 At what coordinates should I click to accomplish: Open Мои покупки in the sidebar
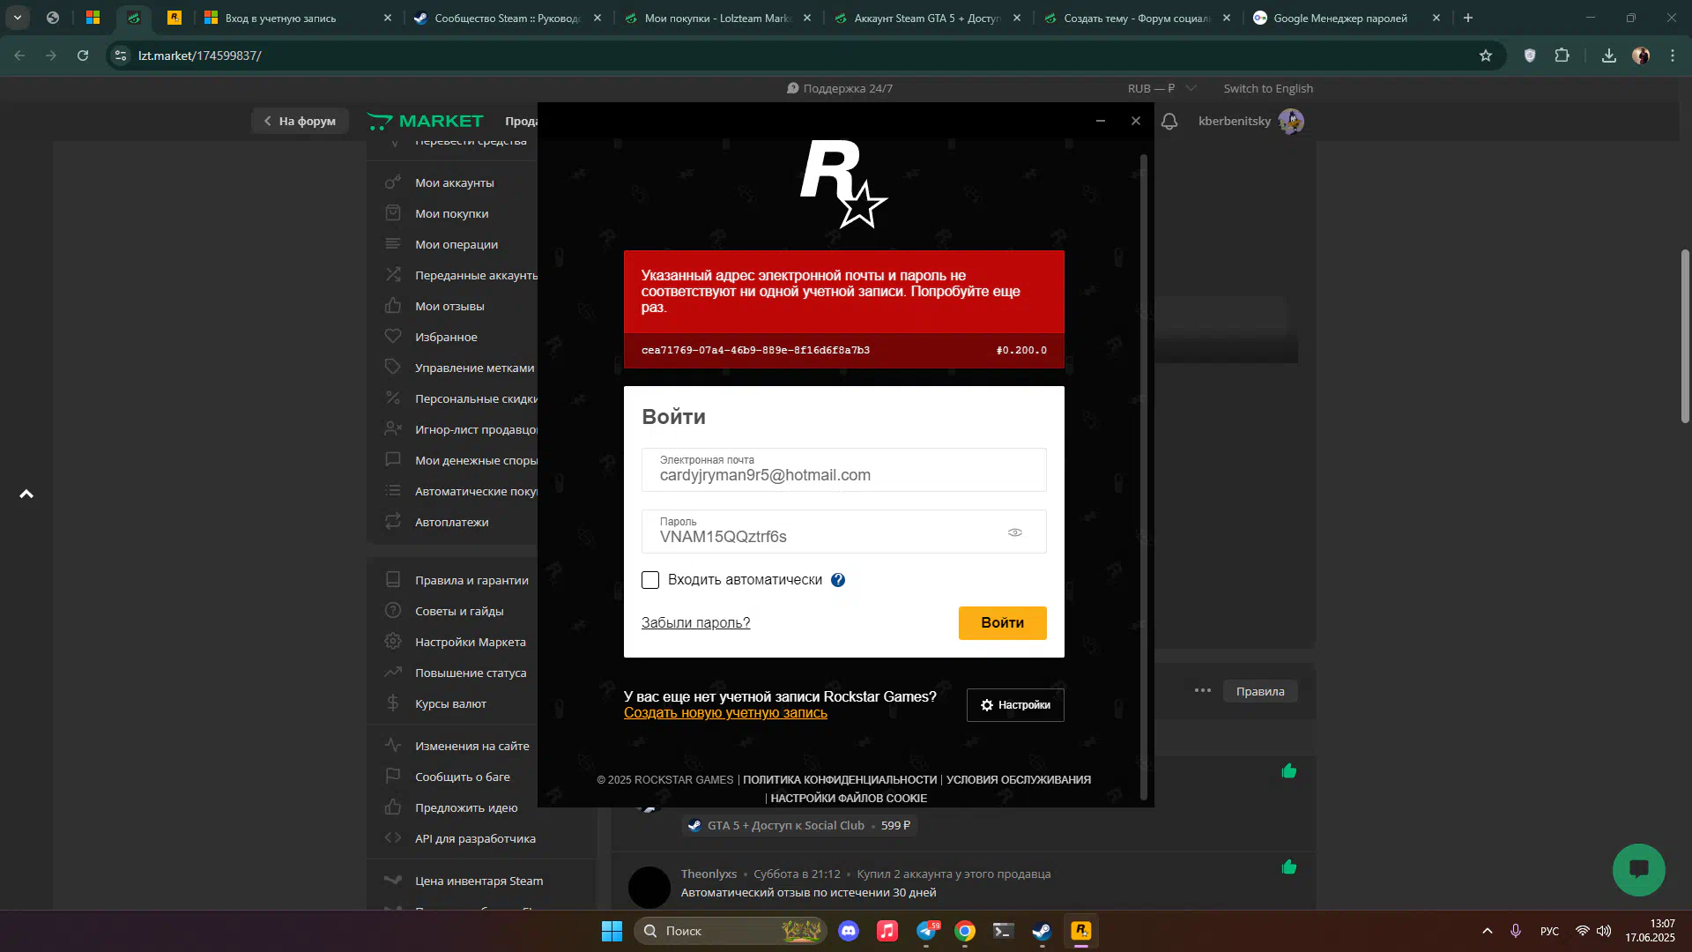(451, 213)
